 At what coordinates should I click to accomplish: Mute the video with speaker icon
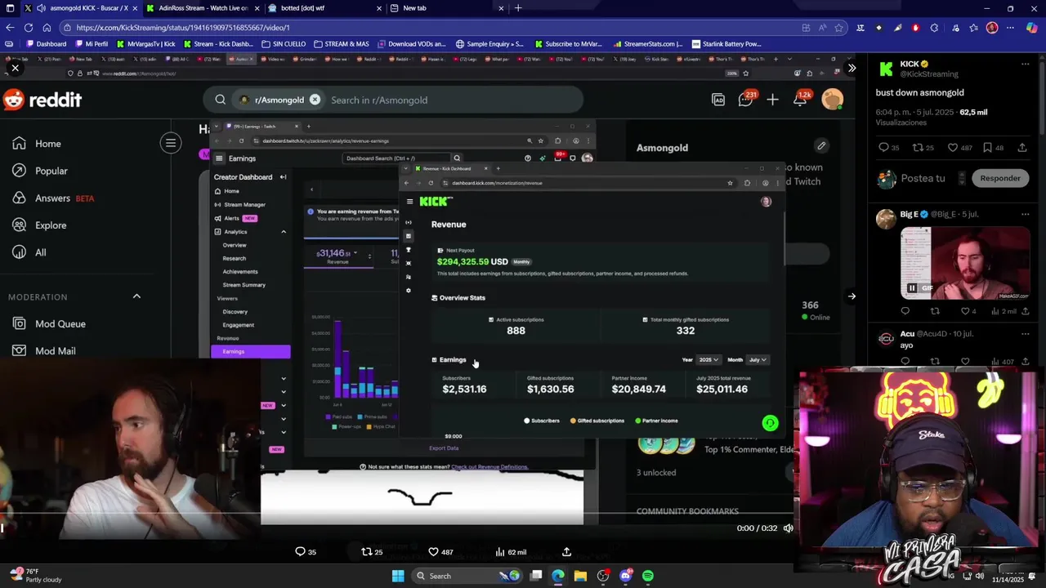[788, 528]
